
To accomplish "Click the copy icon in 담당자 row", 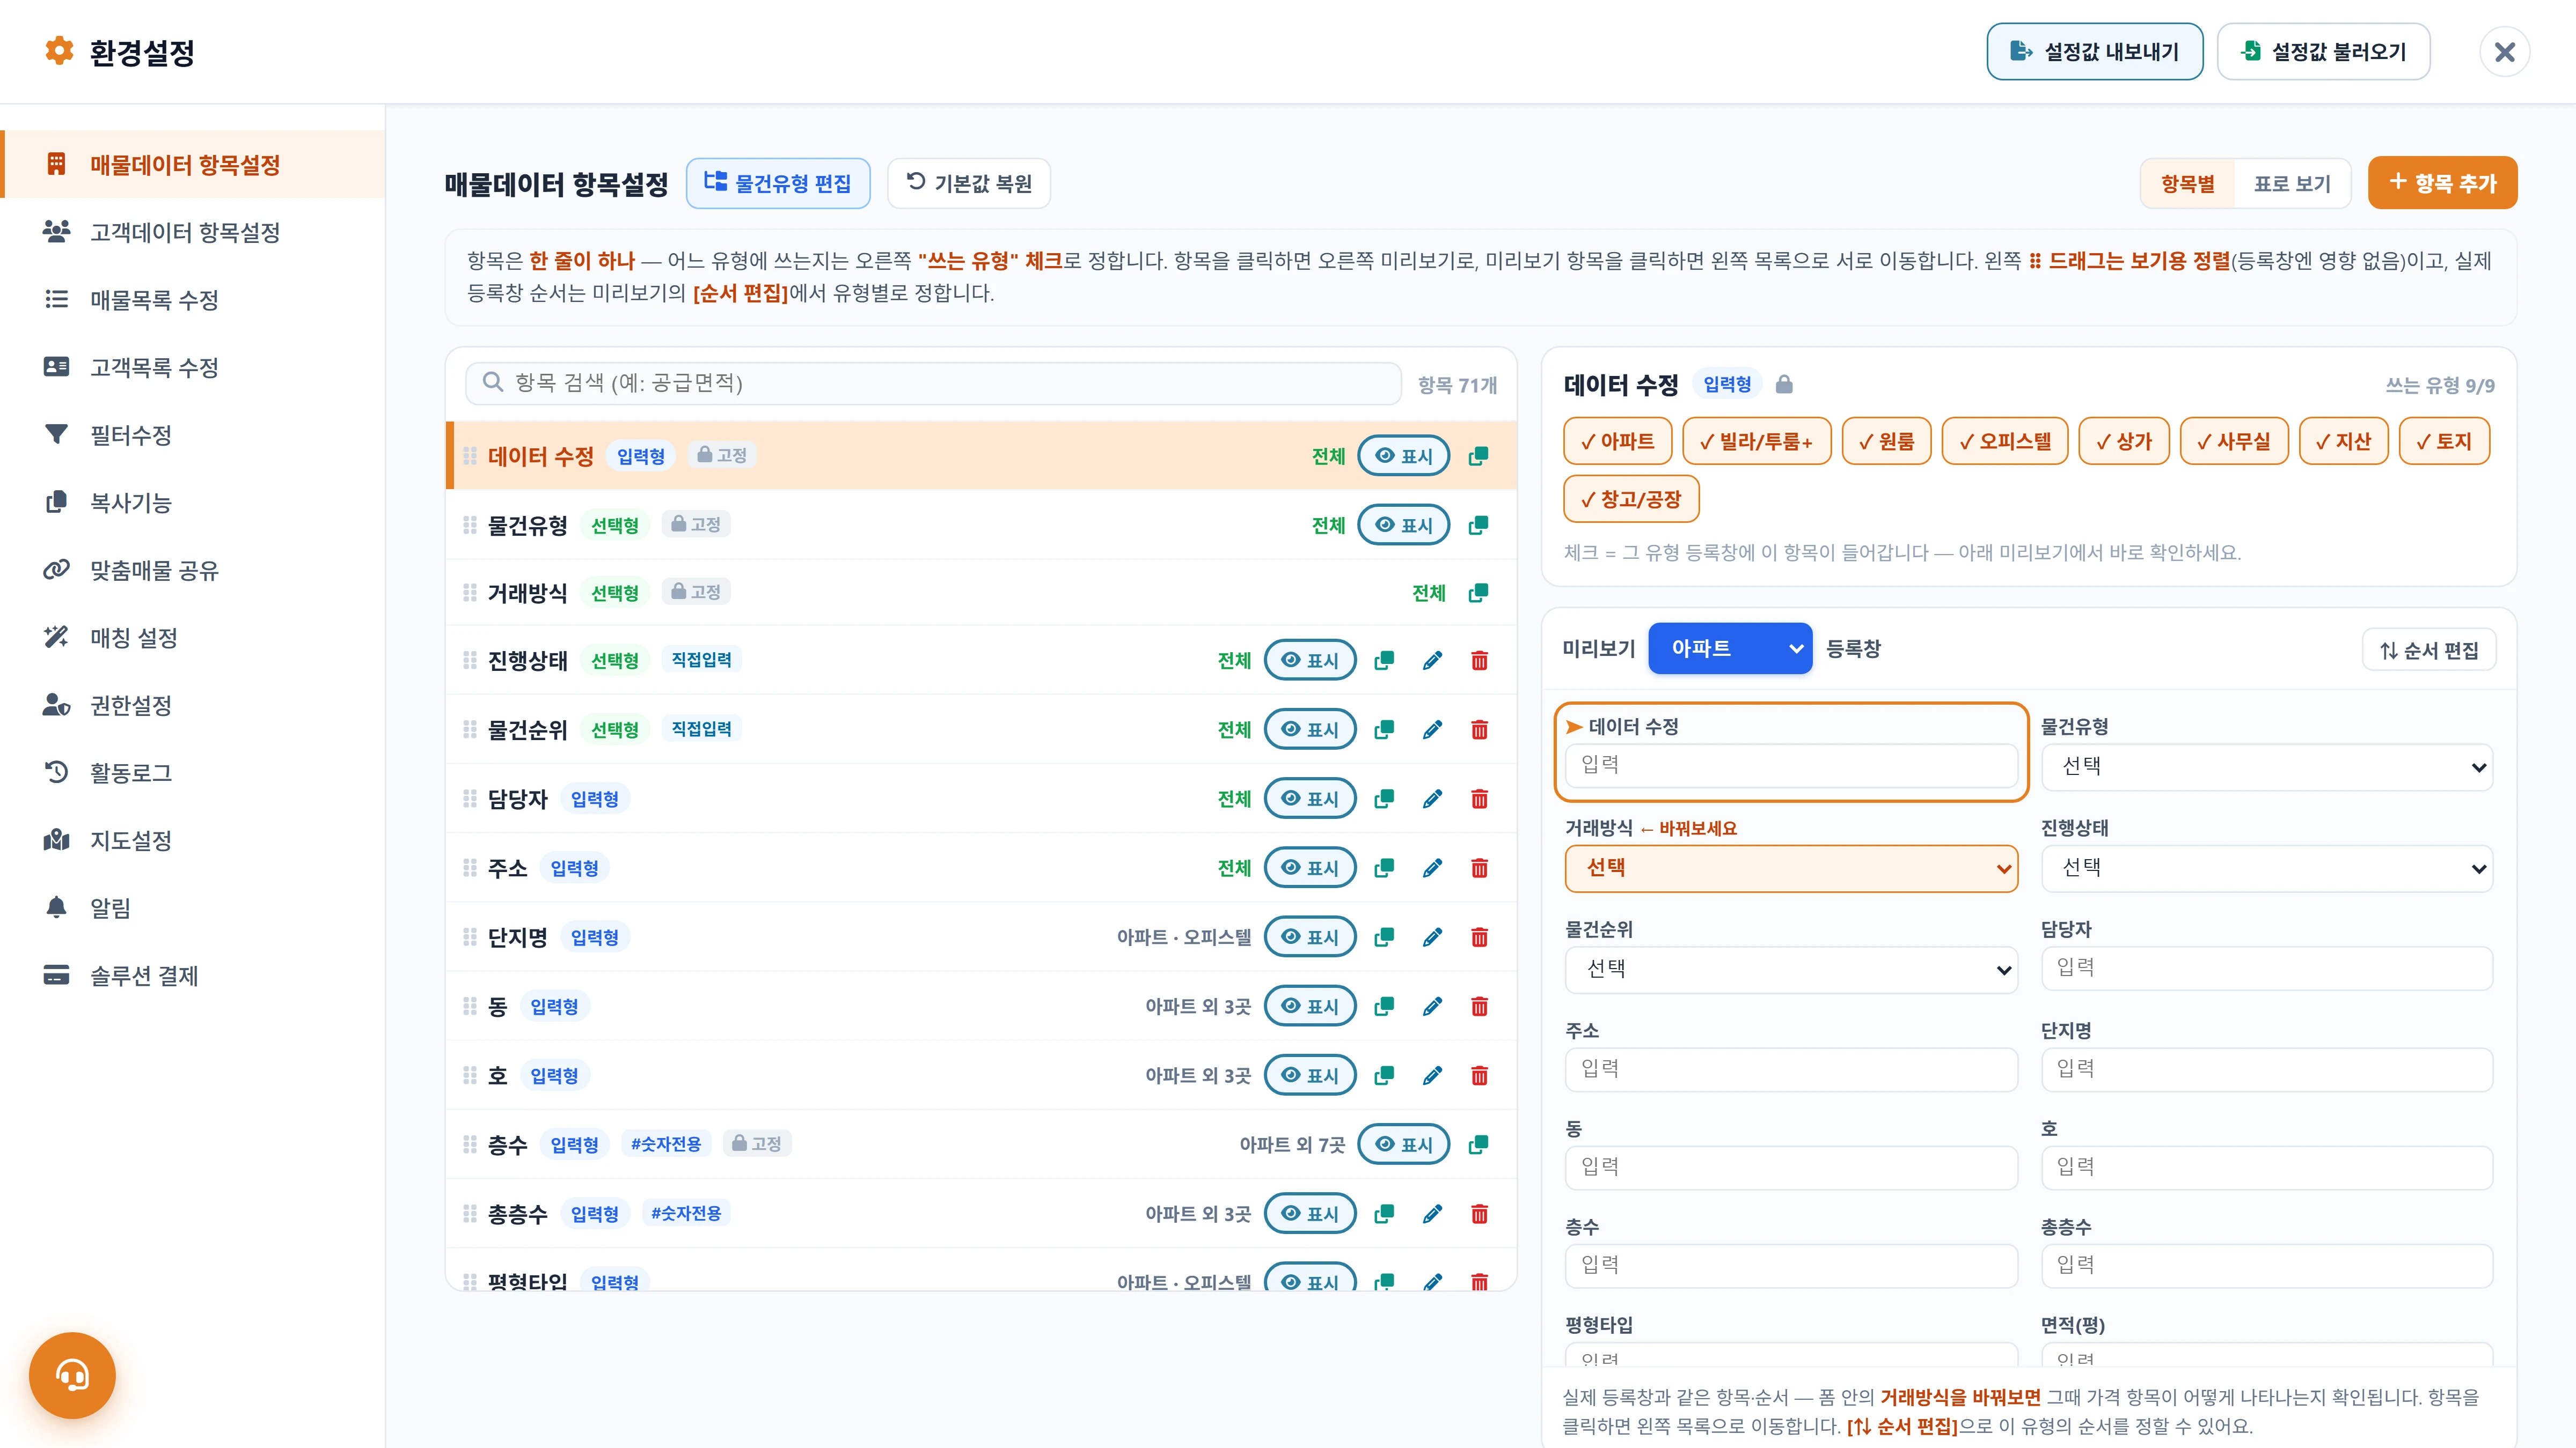I will point(1384,799).
